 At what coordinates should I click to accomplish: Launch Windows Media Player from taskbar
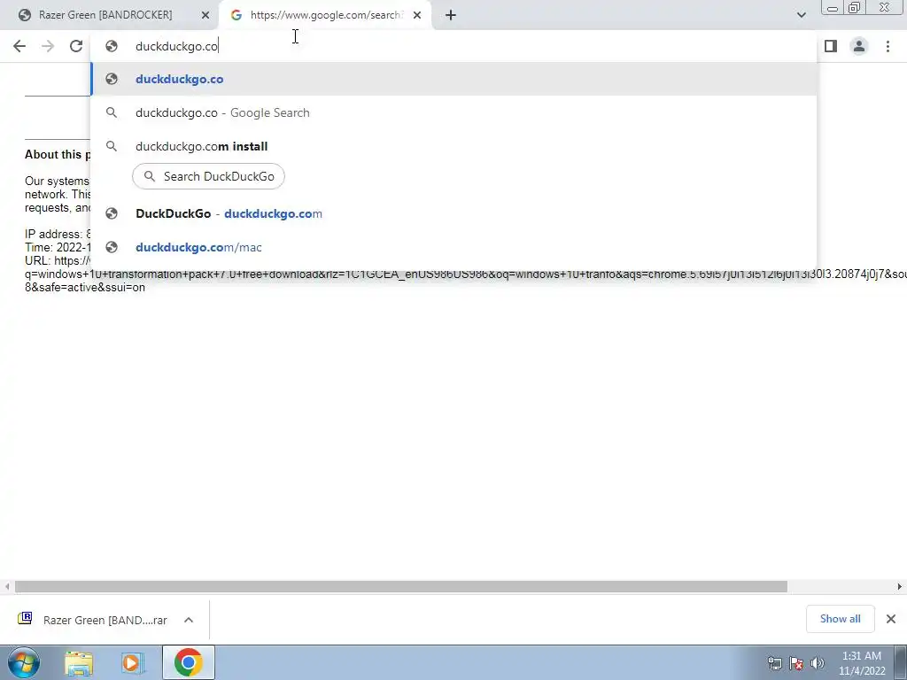pyautogui.click(x=133, y=662)
